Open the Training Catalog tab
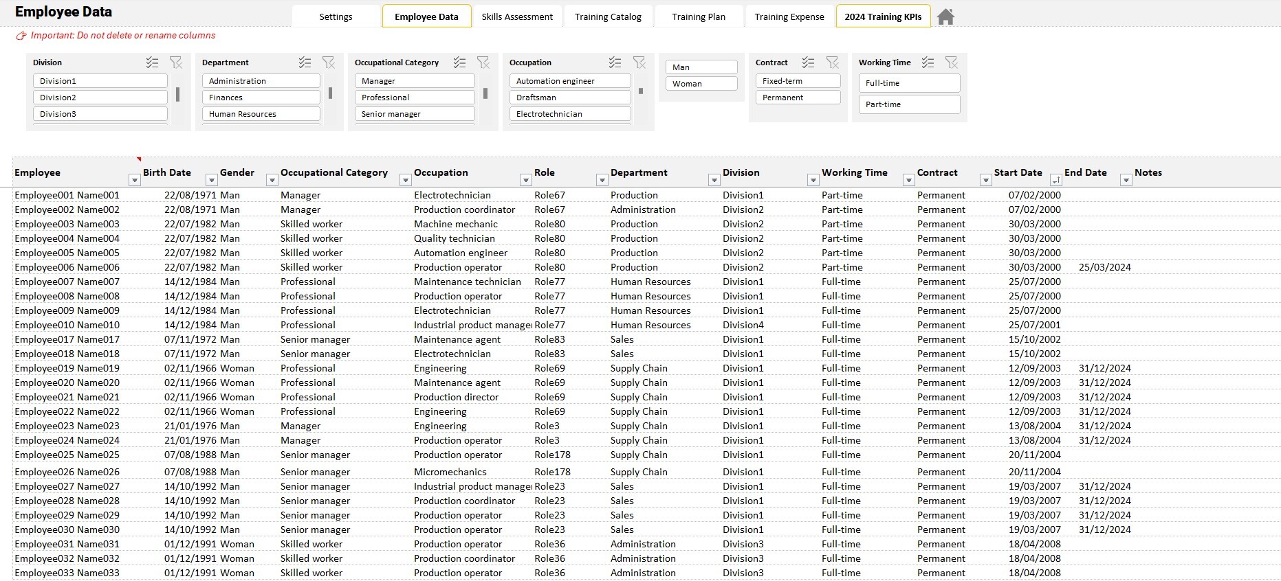Image resolution: width=1281 pixels, height=581 pixels. pos(608,16)
